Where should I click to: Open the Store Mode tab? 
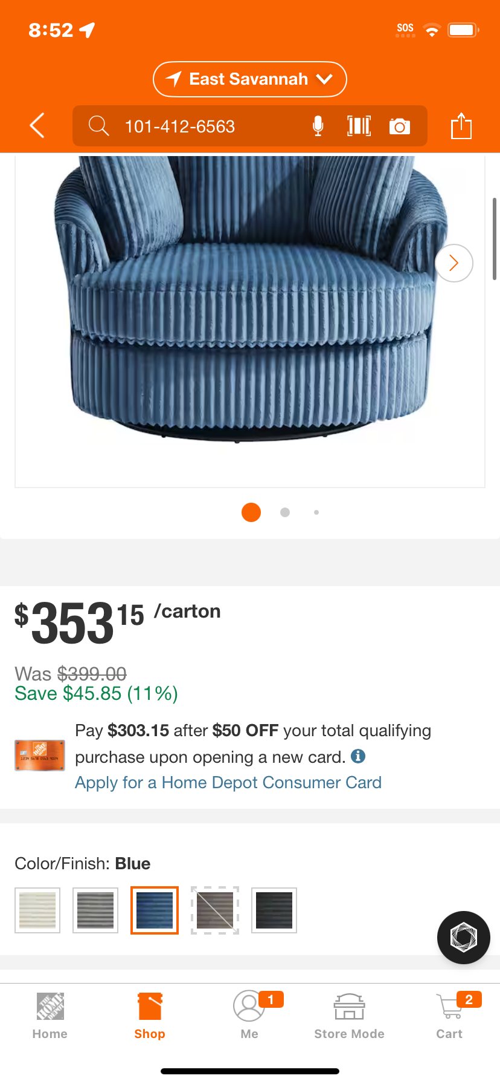point(349,1016)
